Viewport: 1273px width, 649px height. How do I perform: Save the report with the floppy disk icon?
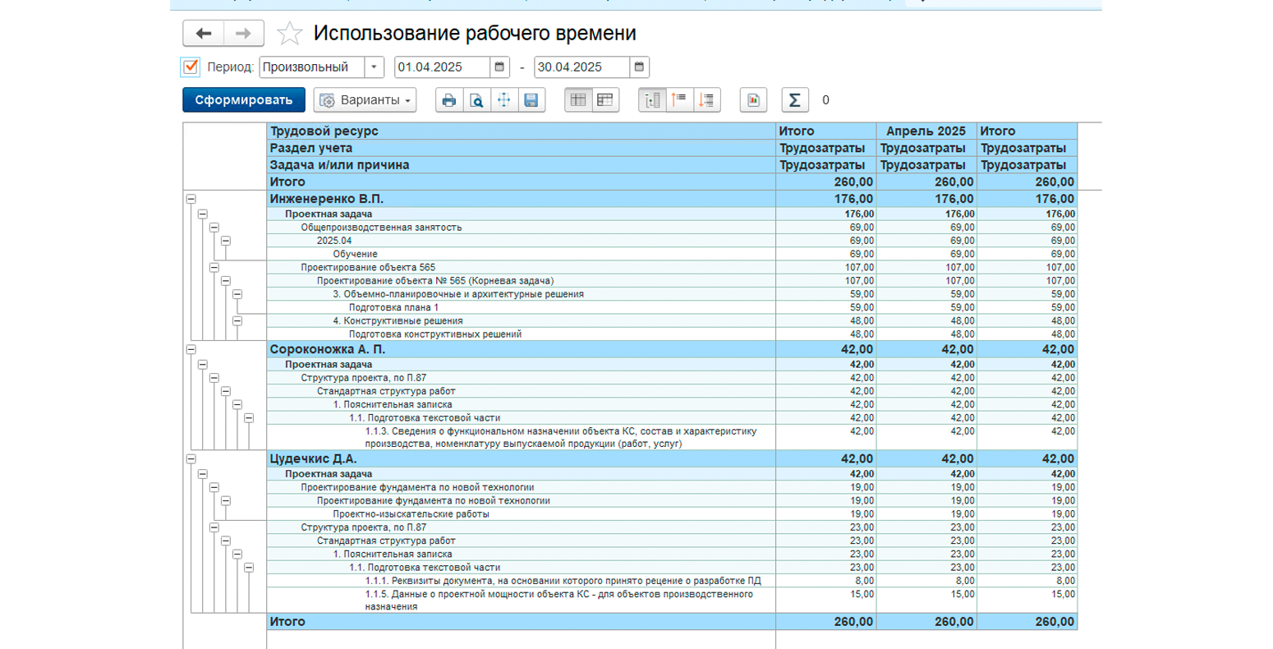[x=531, y=100]
